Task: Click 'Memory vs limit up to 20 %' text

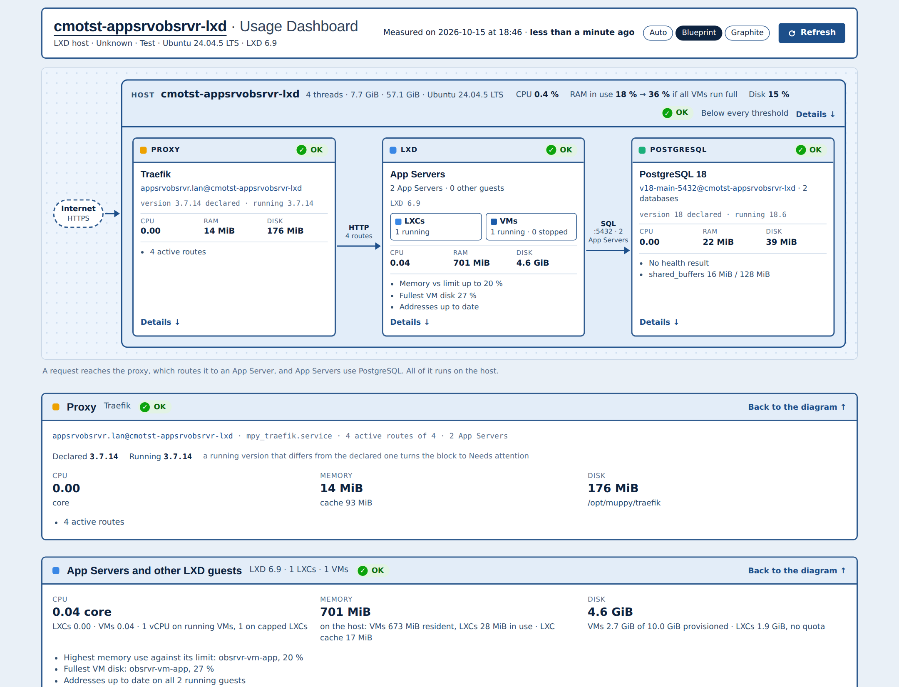Action: pos(451,284)
